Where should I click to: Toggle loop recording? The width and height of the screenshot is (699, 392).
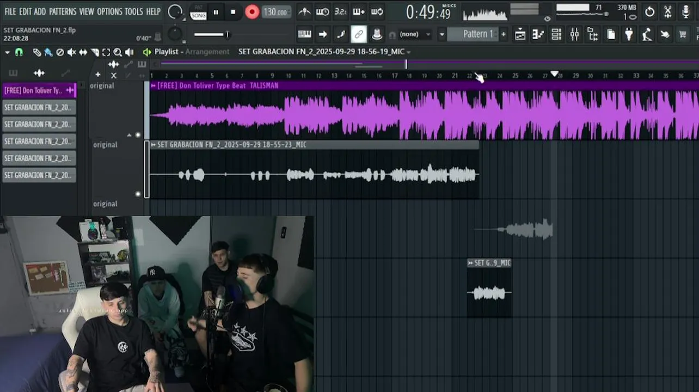[x=377, y=11]
